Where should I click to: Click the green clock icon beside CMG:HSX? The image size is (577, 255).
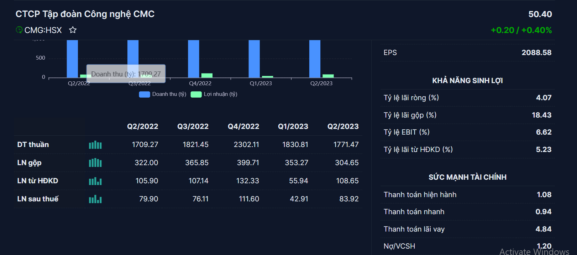[x=19, y=30]
